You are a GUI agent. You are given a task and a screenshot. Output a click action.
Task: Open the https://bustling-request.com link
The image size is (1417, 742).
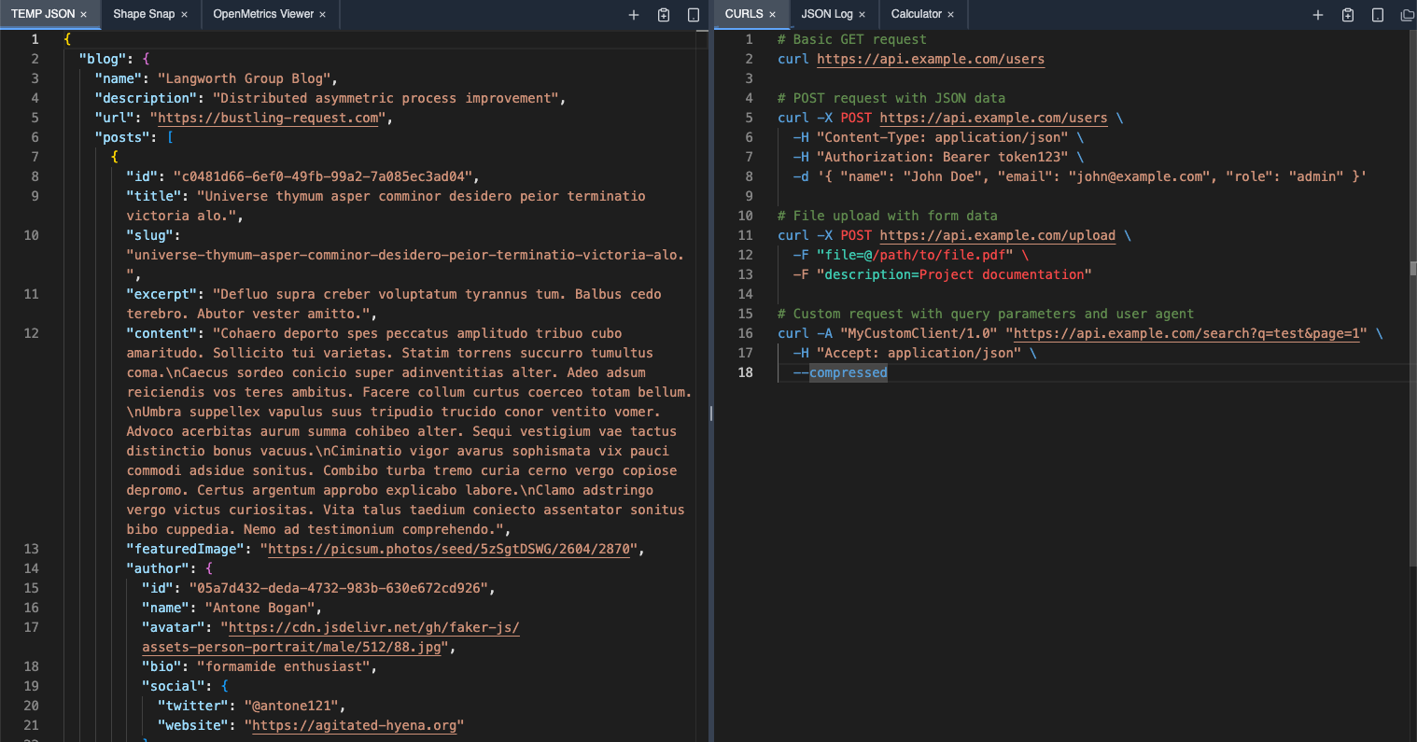[269, 118]
